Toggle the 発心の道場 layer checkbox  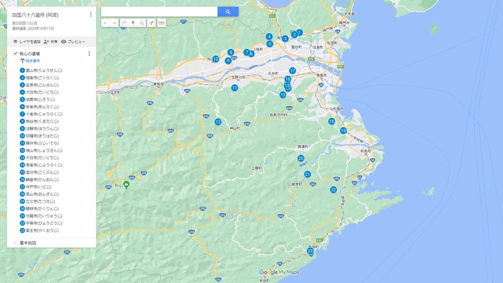pos(16,53)
